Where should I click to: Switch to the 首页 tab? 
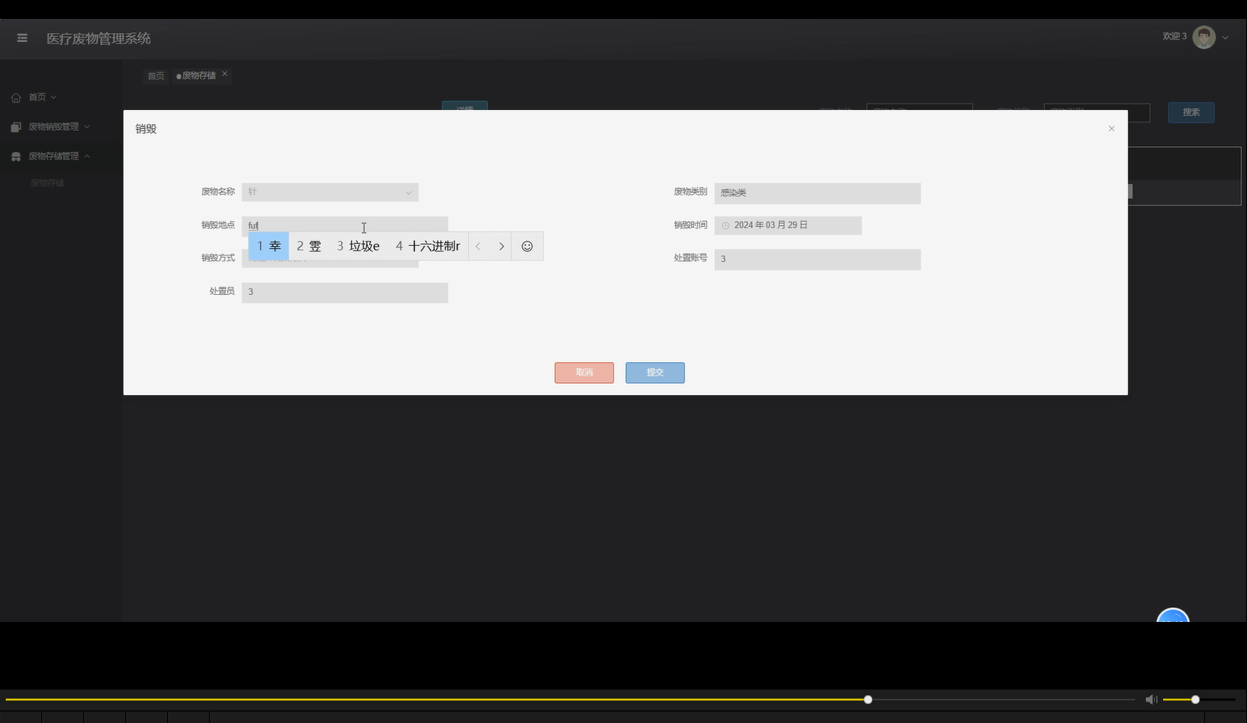point(155,76)
